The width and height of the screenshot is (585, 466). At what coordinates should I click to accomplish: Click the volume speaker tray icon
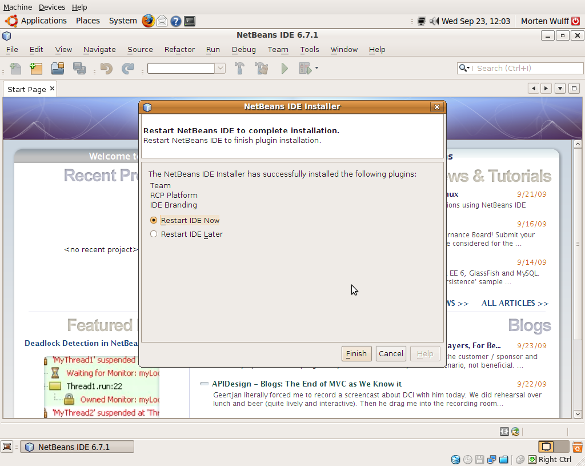[x=434, y=21]
